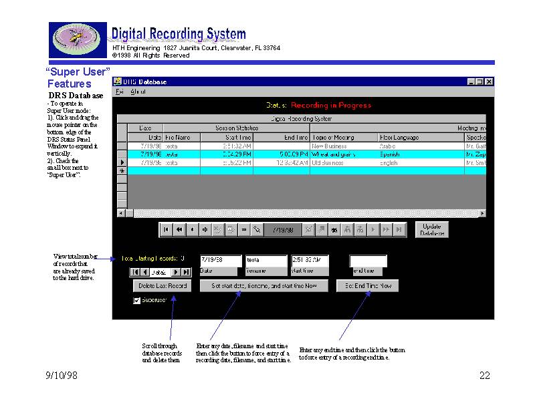This screenshot has height=401, width=535.
Task: Jump to last record in Data navigator
Action: [x=186, y=272]
